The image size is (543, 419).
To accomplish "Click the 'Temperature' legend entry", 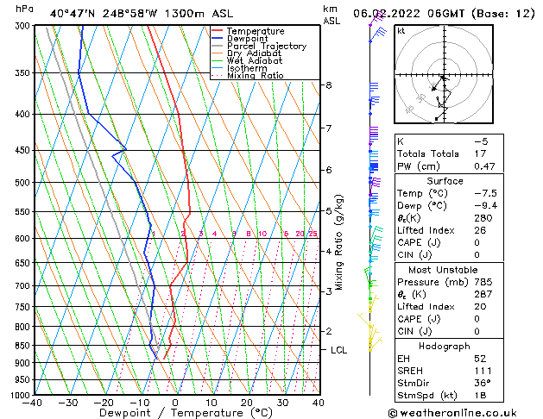I will [256, 31].
